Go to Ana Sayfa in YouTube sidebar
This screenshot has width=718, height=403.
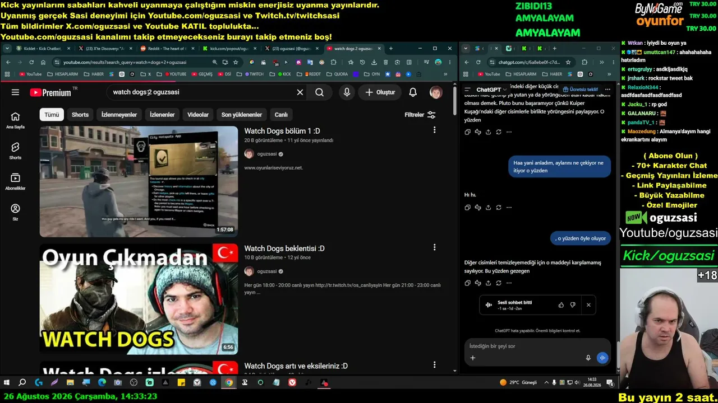(15, 120)
